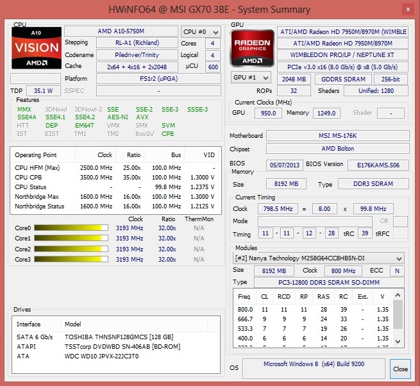The height and width of the screenshot is (386, 420).
Task: Select the CPU Status row
Action: (x=115, y=187)
